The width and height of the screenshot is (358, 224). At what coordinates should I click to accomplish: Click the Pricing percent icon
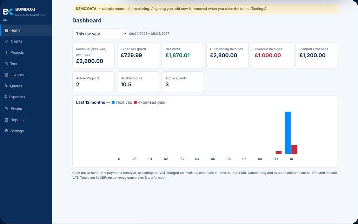(x=7, y=108)
